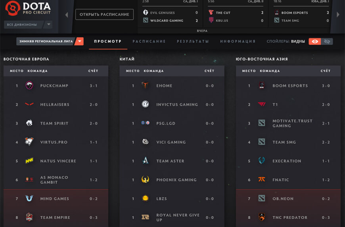Click the EHOME team logo
The width and height of the screenshot is (345, 227).
pos(145,85)
